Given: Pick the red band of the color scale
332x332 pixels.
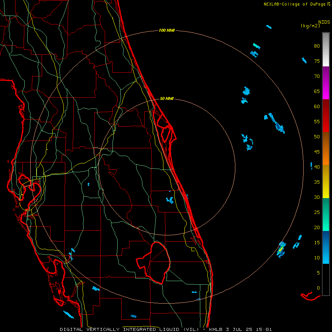Looking at the screenshot, I should click(326, 116).
